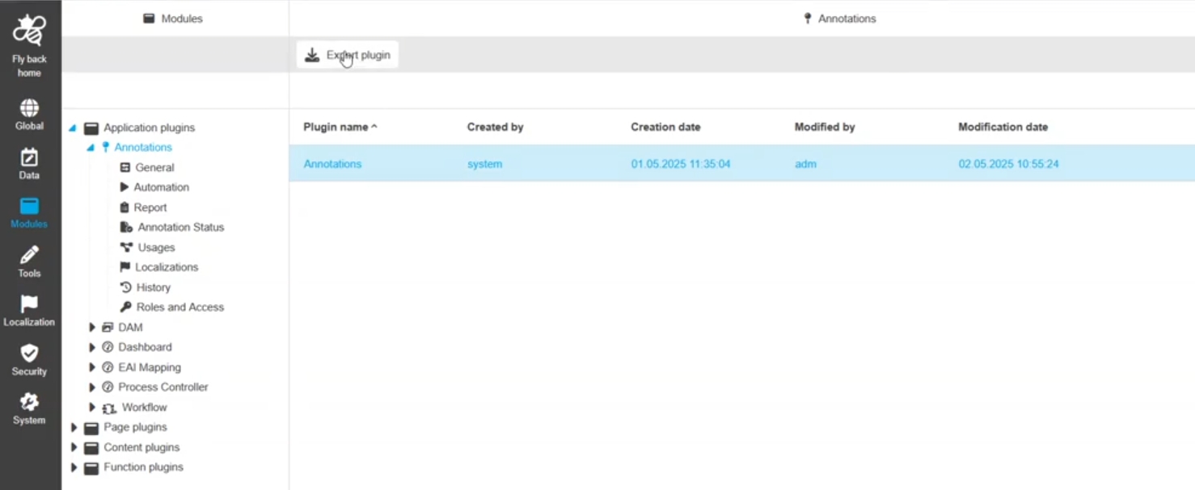This screenshot has width=1195, height=490.
Task: Sort by Creation date column header
Action: [665, 127]
